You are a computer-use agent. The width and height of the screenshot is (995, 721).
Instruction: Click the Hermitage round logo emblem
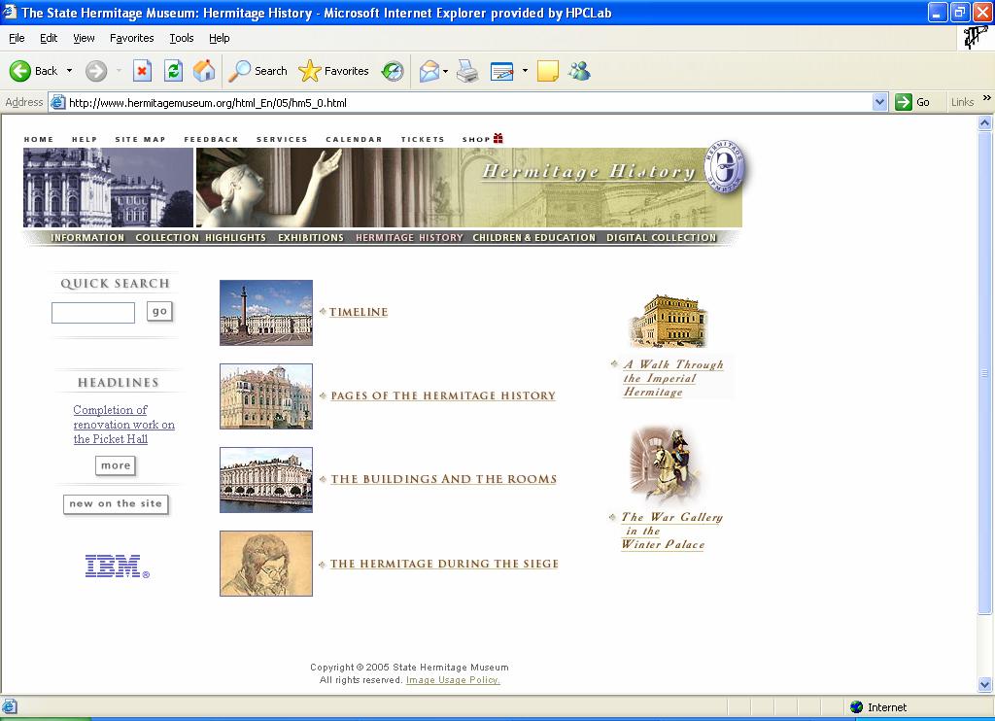click(x=725, y=167)
